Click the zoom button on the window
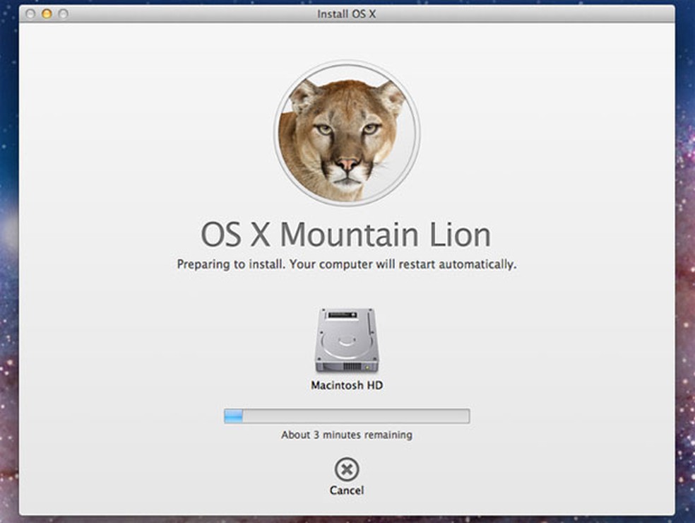This screenshot has width=695, height=523. [62, 12]
